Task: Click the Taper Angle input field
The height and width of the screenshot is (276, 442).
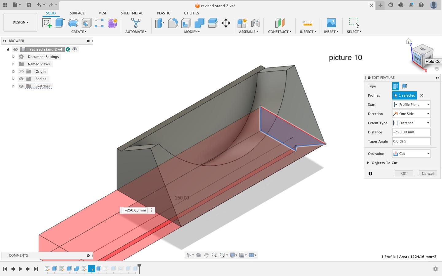Action: [411, 141]
